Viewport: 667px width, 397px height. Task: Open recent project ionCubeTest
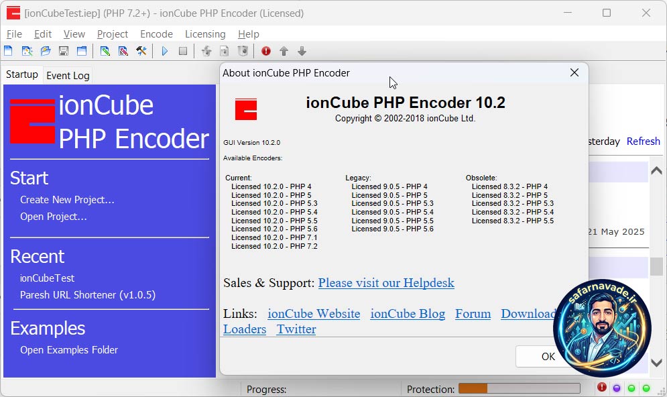[x=47, y=278]
